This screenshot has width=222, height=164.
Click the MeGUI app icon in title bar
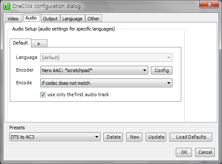pyautogui.click(x=7, y=6)
